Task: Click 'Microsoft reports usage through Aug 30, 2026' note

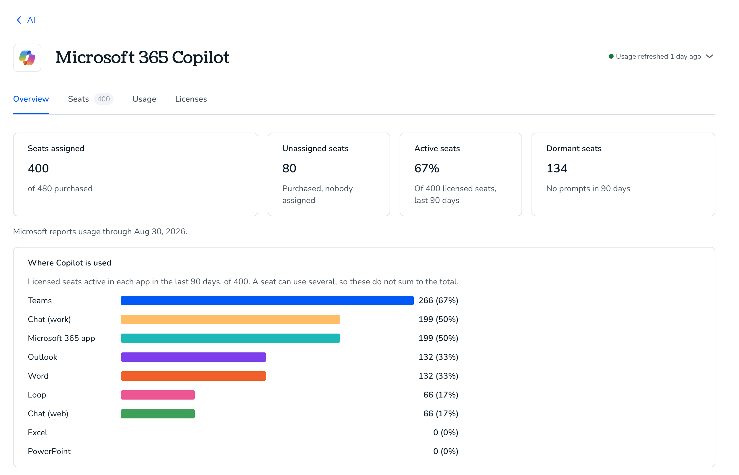Action: tap(100, 232)
